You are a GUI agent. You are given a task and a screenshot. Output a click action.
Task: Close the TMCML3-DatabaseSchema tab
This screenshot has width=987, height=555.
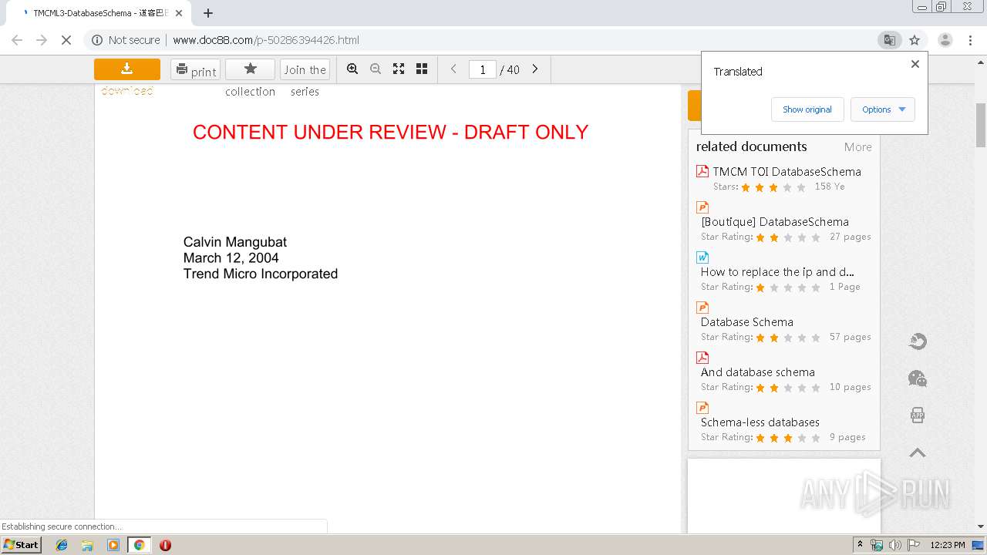pos(178,13)
